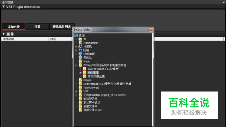The image size is (226, 127).
Task: Select the 老机架效果 label
Action: tap(90, 99)
